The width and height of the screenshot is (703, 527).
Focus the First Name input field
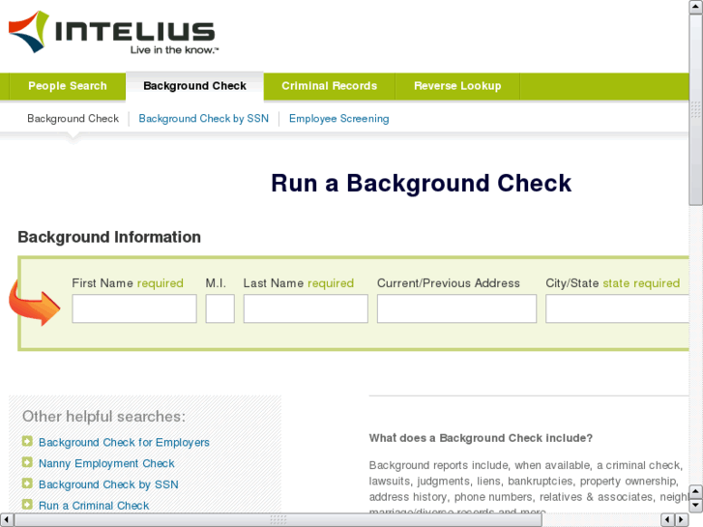click(134, 308)
